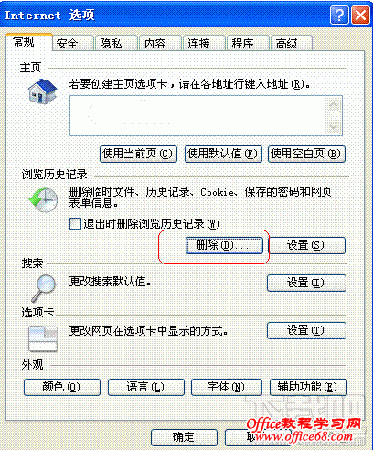Click the question mark help icon
Image resolution: width=373 pixels, height=450 pixels.
(339, 15)
